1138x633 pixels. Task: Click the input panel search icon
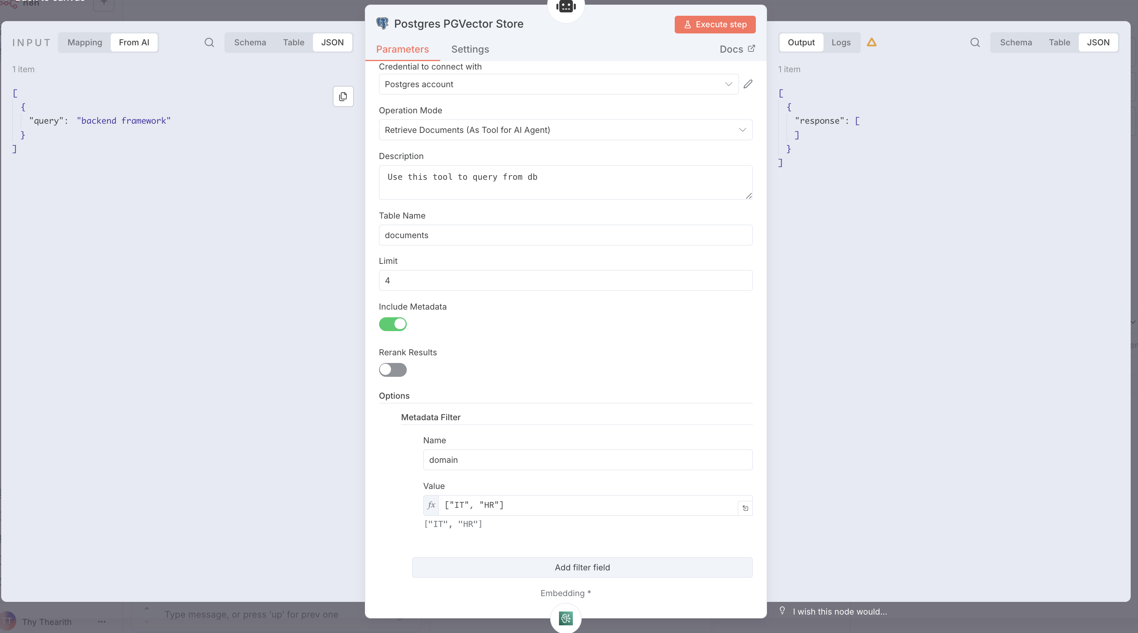pos(209,42)
